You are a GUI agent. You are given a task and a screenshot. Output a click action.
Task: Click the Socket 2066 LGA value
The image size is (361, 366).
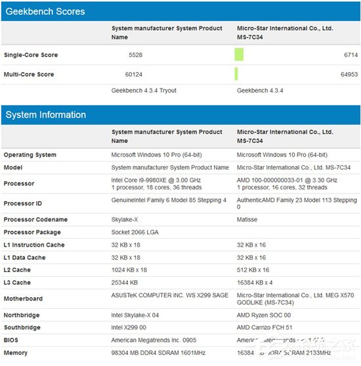(x=135, y=232)
